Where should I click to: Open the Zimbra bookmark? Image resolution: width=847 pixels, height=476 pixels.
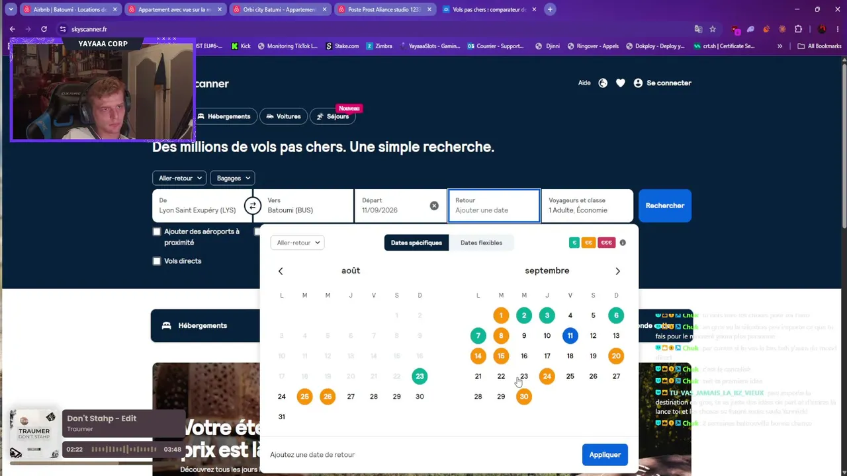point(379,46)
